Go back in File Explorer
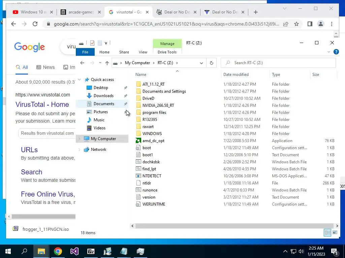The height and width of the screenshot is (258, 345). tap(82, 63)
